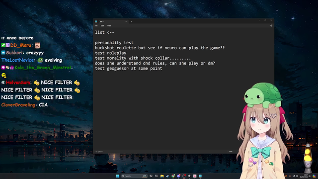This screenshot has width=318, height=179.
Task: Click the Notepad app icon in title bar
Action: coord(96,21)
